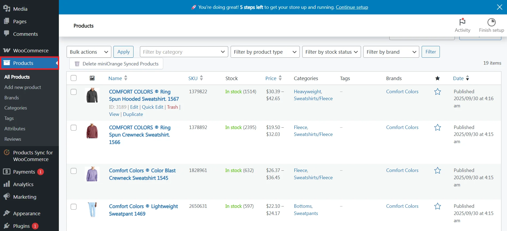Viewport: 507px width, 231px height.
Task: Check the Hooded Sweatshirt 1567 row checkbox
Action: 74,92
